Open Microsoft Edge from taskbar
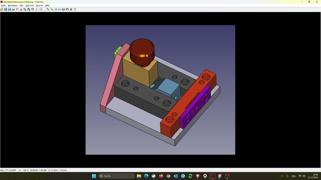Viewport: 321px width, 180px height. 146,176
